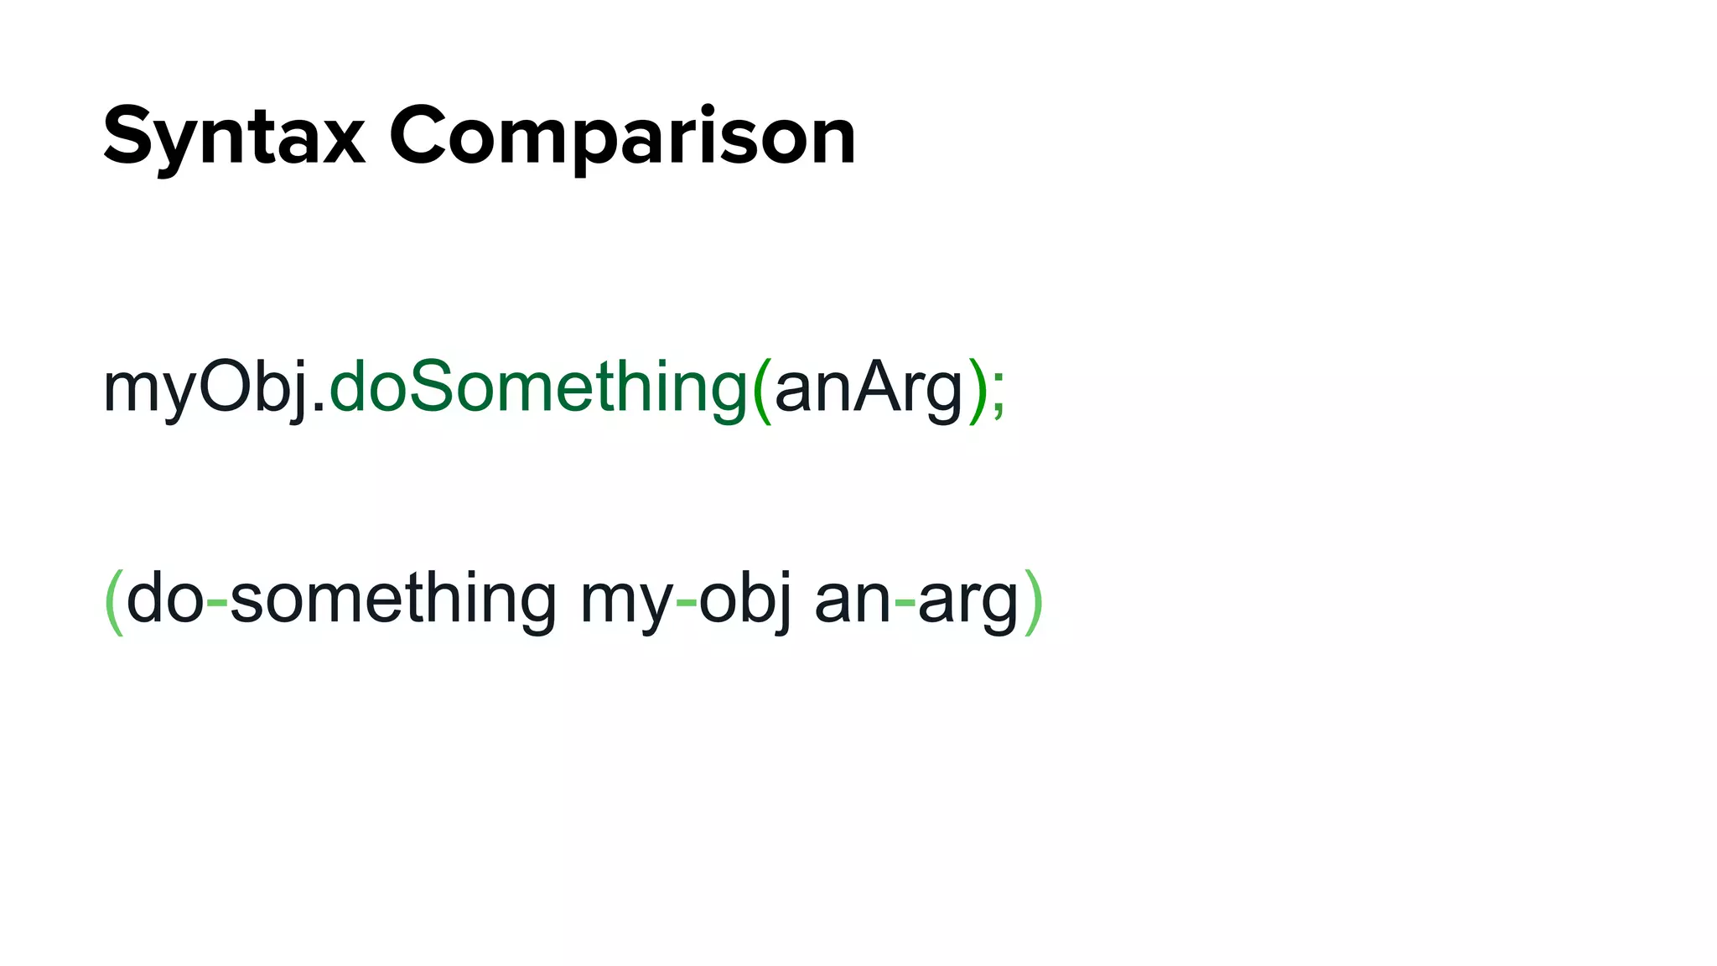1717x966 pixels.
Task: Click the dot after myObj
Action: 319,406
